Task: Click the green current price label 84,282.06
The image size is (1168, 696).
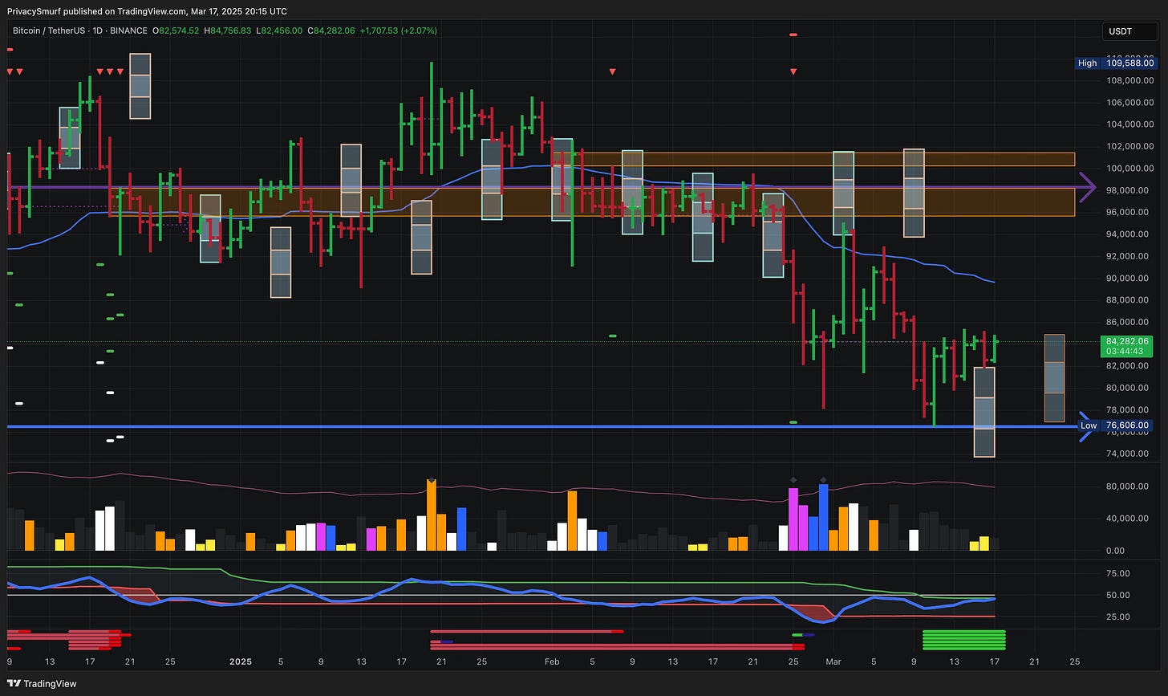Action: [1127, 341]
